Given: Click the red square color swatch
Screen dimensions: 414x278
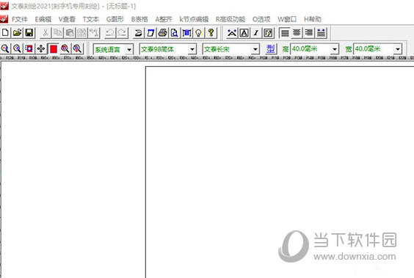Looking at the screenshot, I should coord(54,49).
